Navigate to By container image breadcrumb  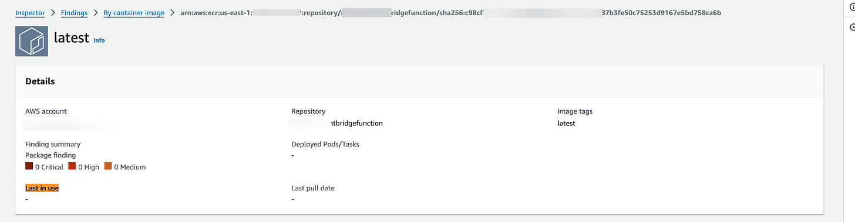[x=134, y=12]
